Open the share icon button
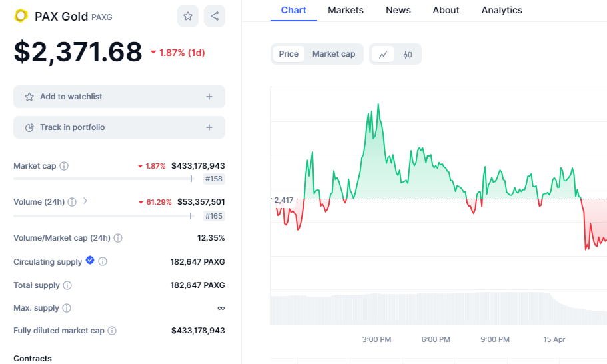This screenshot has height=364, width=607. point(215,16)
